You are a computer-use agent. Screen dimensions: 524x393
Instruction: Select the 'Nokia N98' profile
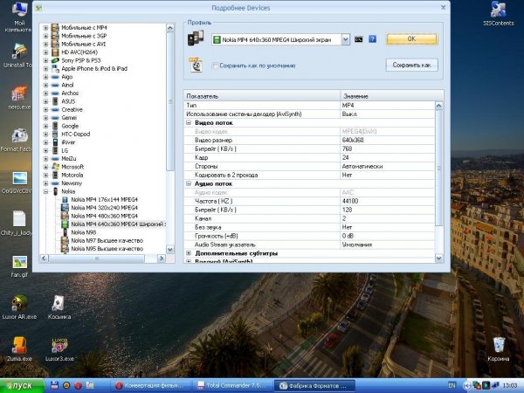(84, 232)
